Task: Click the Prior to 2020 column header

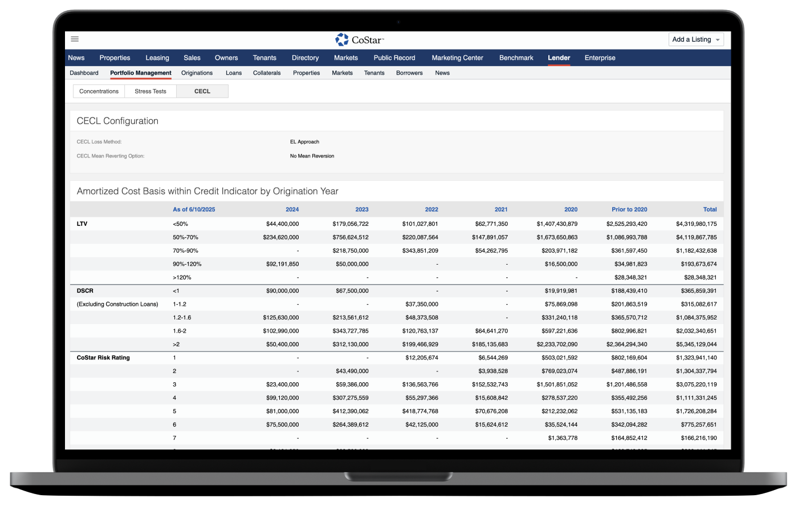Action: point(629,209)
